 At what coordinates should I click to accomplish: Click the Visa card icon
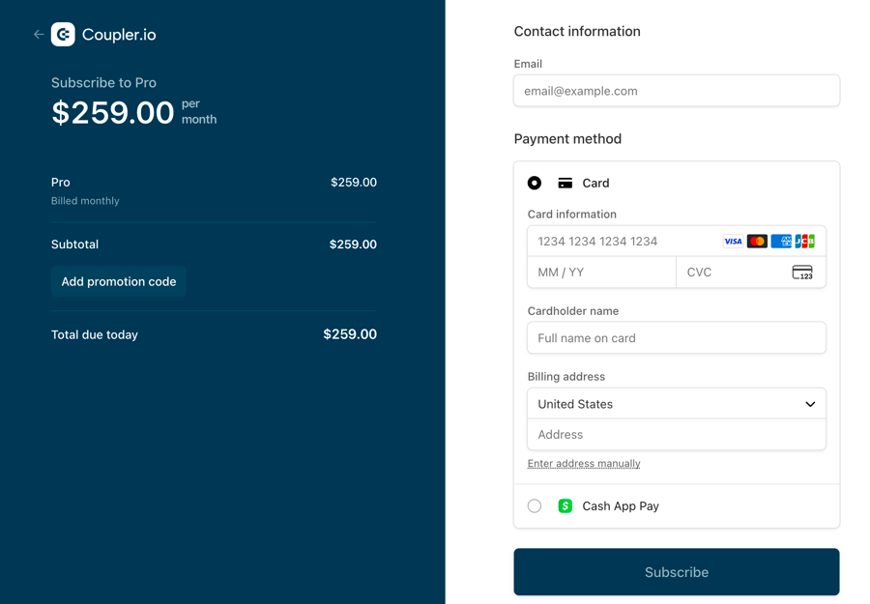point(733,242)
